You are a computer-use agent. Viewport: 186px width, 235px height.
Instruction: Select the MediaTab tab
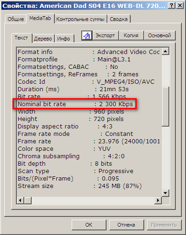[40, 18]
